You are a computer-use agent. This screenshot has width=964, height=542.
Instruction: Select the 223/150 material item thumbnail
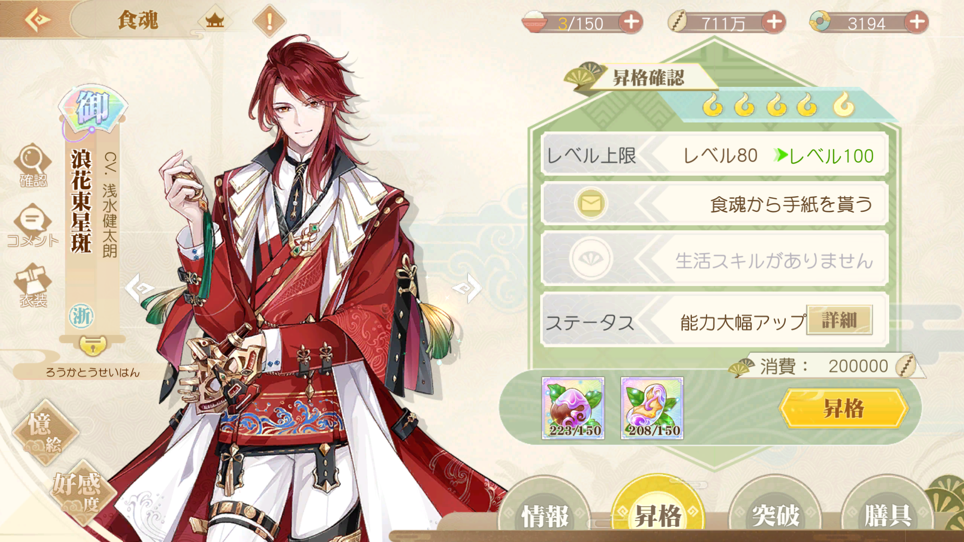pyautogui.click(x=573, y=408)
